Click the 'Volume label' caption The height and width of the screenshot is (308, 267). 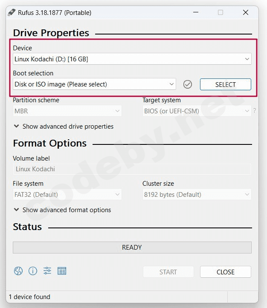point(31,158)
